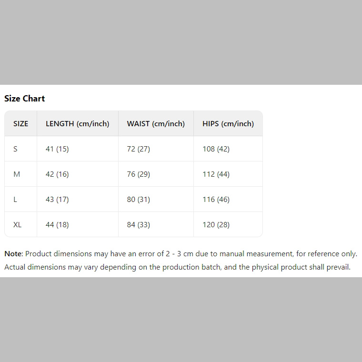Click the LENGTH (cm/inch) column header
362x362 pixels.
click(77, 124)
